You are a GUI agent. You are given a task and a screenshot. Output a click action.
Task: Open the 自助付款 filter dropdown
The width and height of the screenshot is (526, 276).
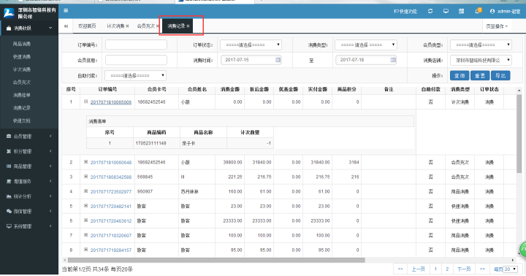136,75
